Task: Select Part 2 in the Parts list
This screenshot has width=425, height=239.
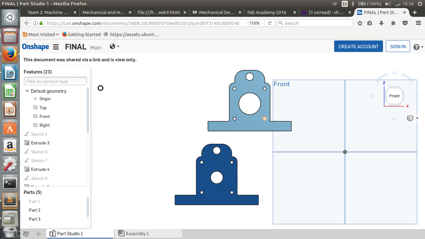Action: coord(35,210)
